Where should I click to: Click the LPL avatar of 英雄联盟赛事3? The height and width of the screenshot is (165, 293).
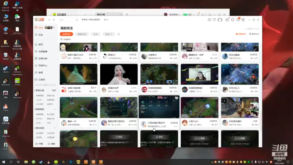(144, 89)
